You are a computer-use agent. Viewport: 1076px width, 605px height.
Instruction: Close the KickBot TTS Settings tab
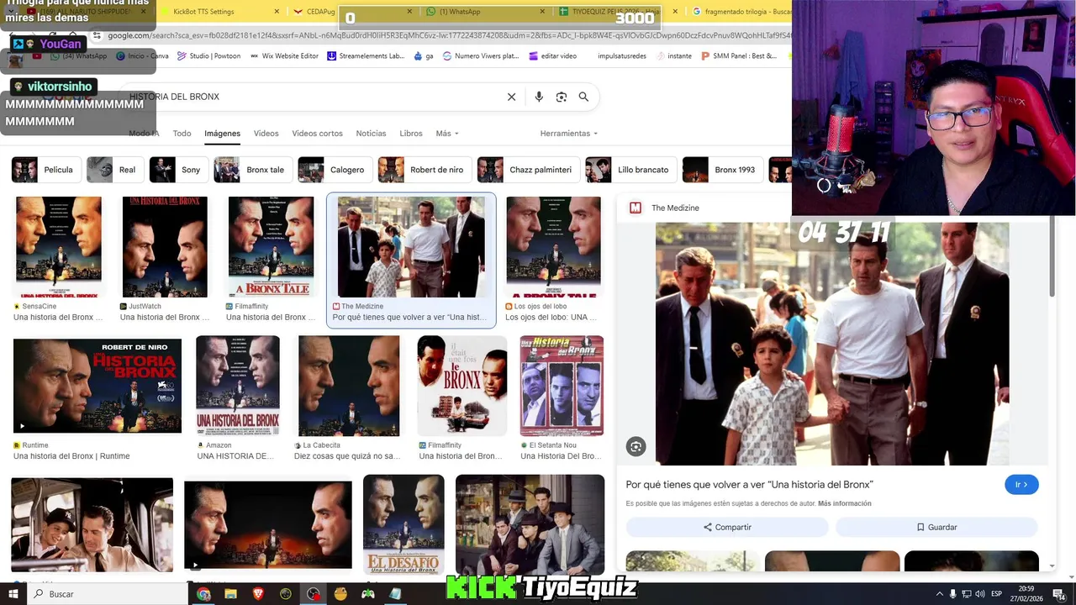click(277, 12)
